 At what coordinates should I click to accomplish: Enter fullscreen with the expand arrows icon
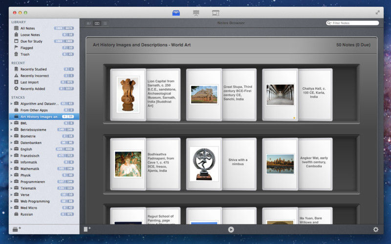(x=377, y=13)
